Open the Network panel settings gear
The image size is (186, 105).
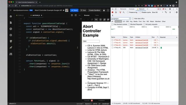click(177, 12)
